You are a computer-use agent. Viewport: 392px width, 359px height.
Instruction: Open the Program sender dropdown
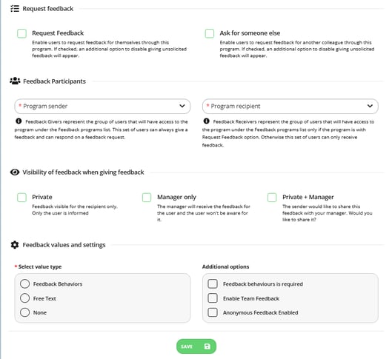102,106
